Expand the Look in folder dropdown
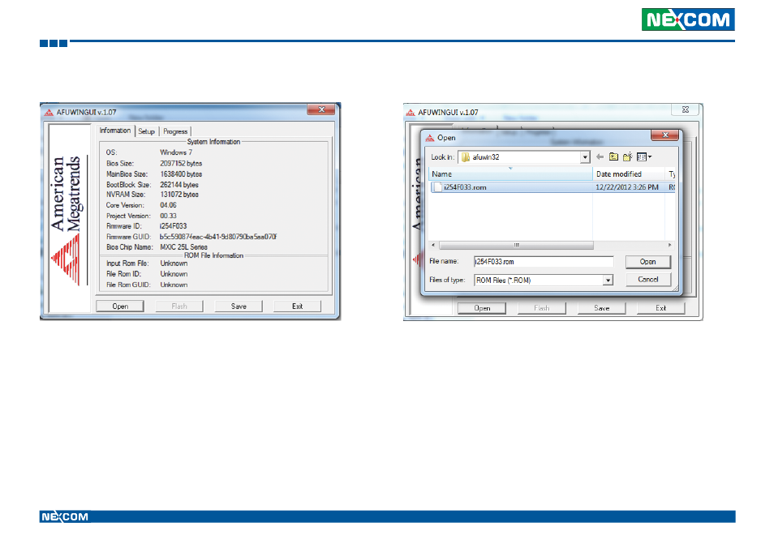This screenshot has width=774, height=544. (585, 157)
